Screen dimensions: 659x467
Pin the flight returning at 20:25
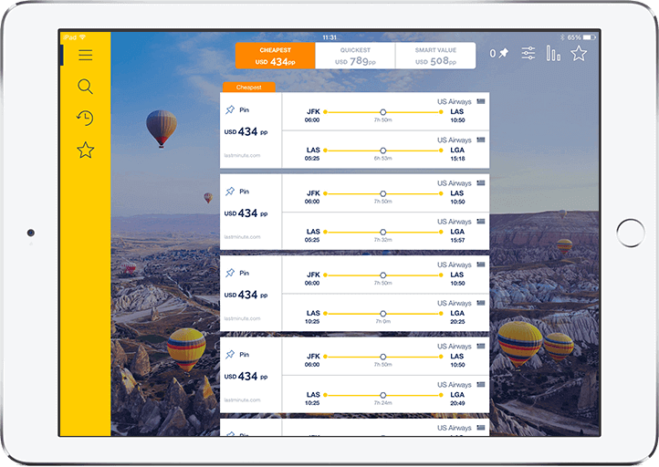237,273
